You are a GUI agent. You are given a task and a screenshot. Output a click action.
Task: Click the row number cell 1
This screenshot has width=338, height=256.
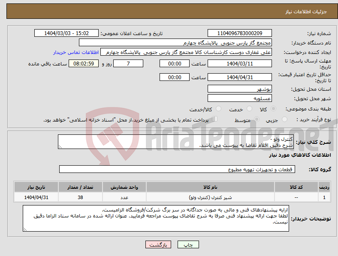324,197
